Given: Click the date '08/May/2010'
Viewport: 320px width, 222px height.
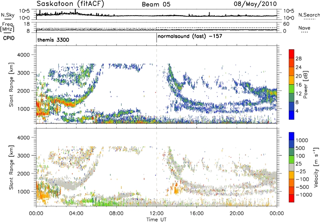Looking at the screenshot, I should click(x=255, y=4).
